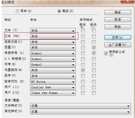Check italic checkbox for 数字(N) row
This screenshot has height=118, width=135.
tap(94, 76)
